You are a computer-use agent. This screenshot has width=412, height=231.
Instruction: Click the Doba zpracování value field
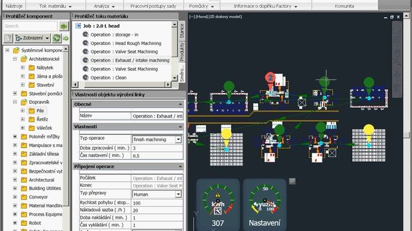tap(157, 148)
